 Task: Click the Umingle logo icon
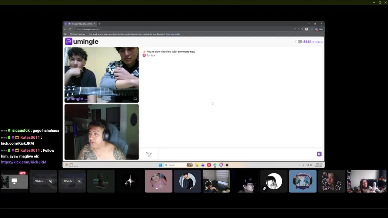[x=69, y=41]
